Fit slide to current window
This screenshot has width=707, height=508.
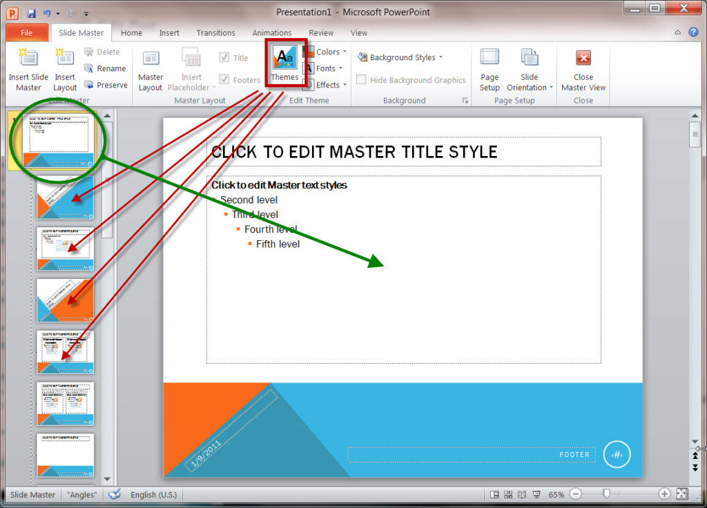click(x=682, y=494)
